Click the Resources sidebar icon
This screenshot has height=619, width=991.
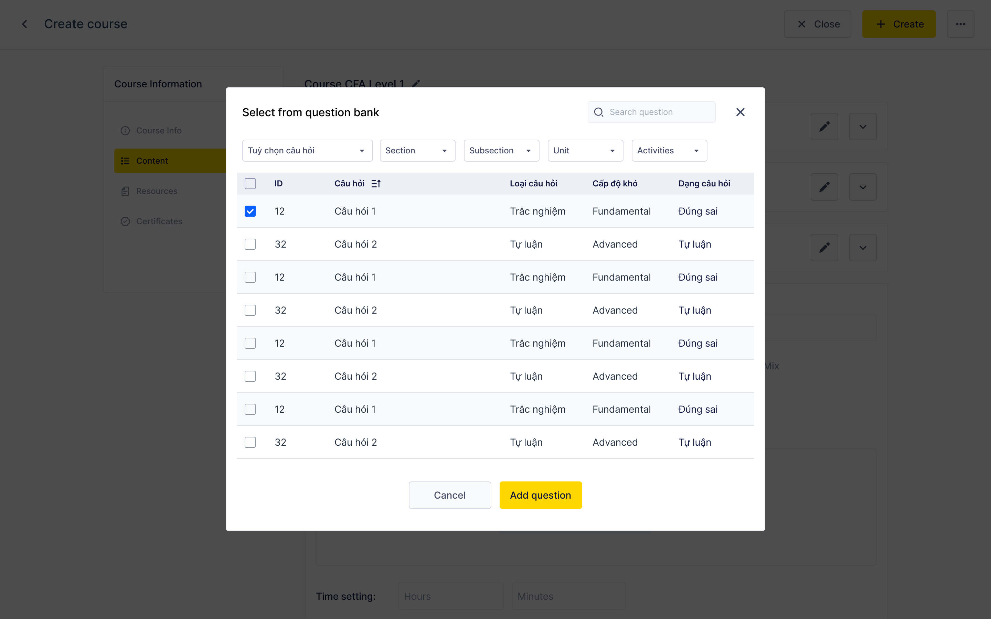(x=125, y=191)
